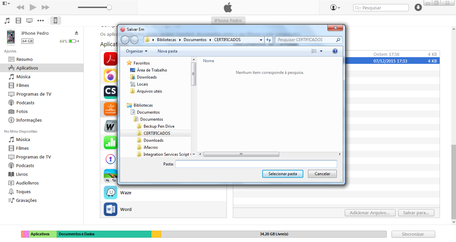Click Salvar para button in iTunes
This screenshot has width=456, height=242.
point(416,213)
